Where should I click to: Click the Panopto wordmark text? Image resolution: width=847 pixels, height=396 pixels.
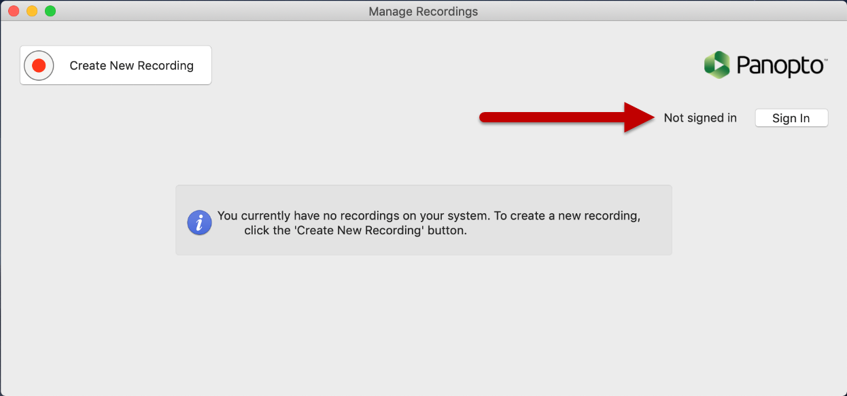[x=782, y=66]
